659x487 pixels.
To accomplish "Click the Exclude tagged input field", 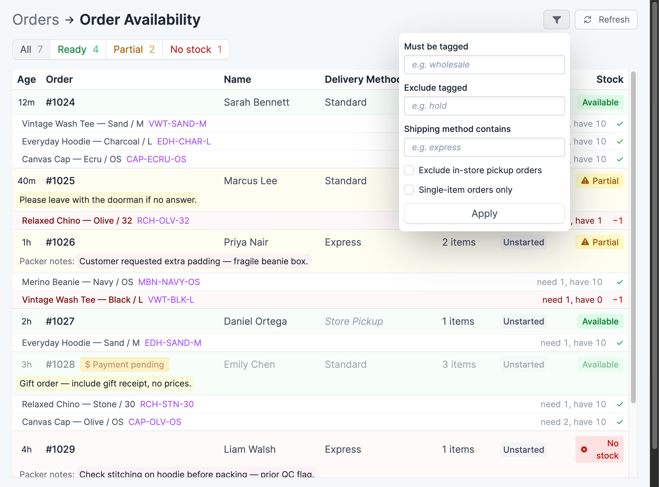I will (x=484, y=106).
